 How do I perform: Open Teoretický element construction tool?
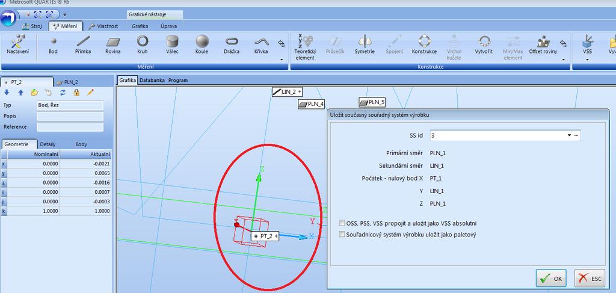coord(304,46)
